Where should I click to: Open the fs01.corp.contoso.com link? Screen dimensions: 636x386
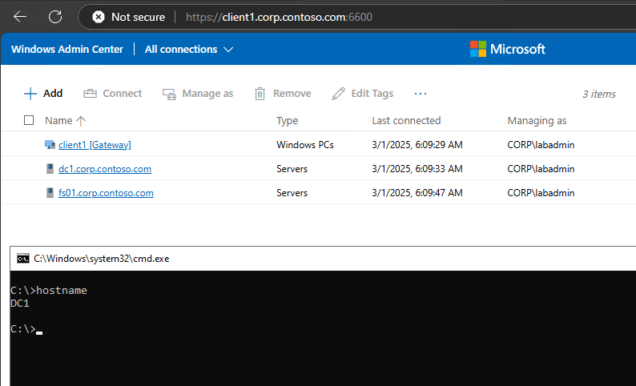click(x=106, y=193)
